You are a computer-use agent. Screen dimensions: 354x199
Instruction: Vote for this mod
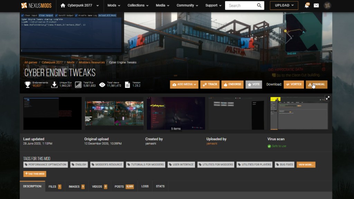[x=254, y=84]
